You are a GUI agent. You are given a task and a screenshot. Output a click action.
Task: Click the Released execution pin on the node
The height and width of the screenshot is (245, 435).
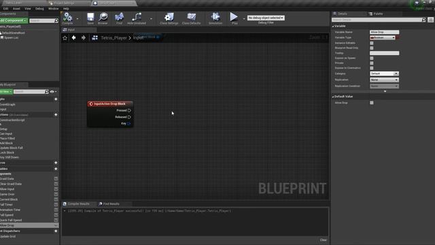[129, 117]
